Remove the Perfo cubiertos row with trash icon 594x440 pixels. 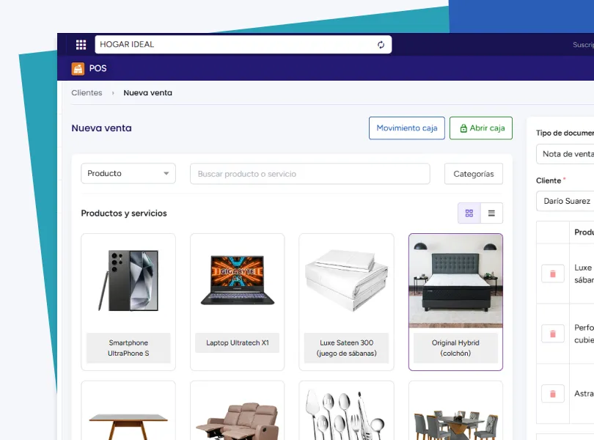tap(553, 334)
